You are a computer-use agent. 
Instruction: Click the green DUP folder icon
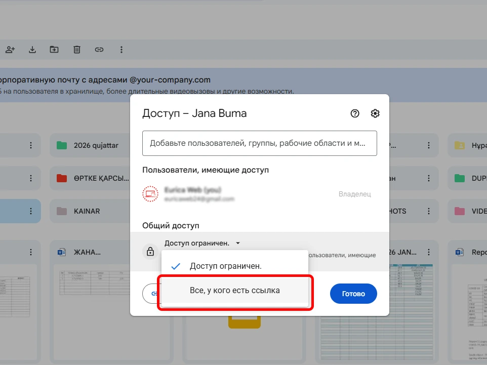tap(459, 178)
